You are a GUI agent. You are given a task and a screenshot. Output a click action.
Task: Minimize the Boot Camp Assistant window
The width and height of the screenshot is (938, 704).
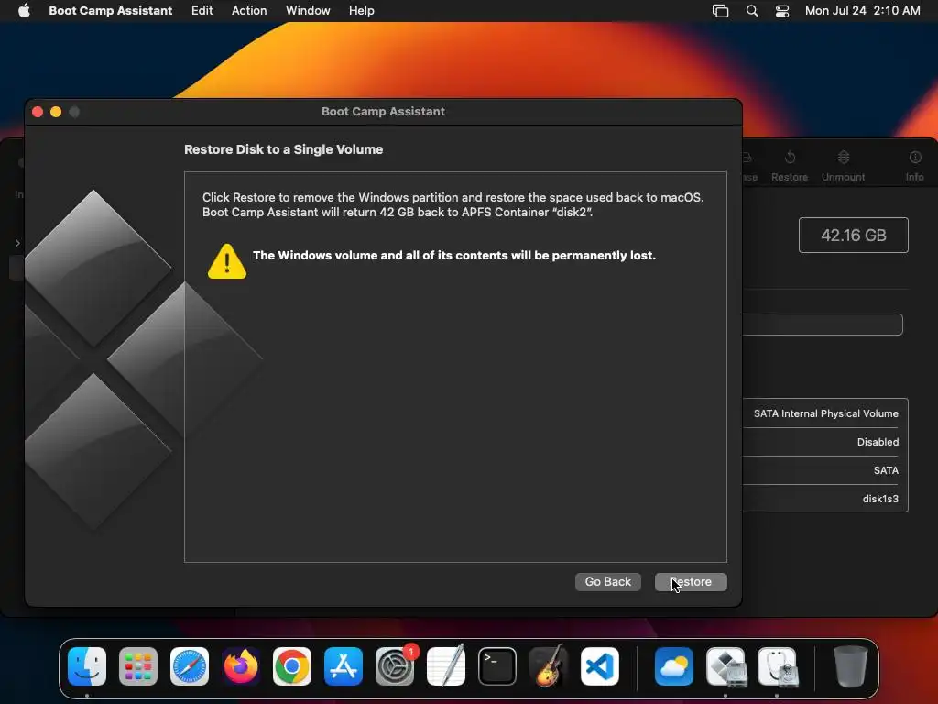click(56, 112)
